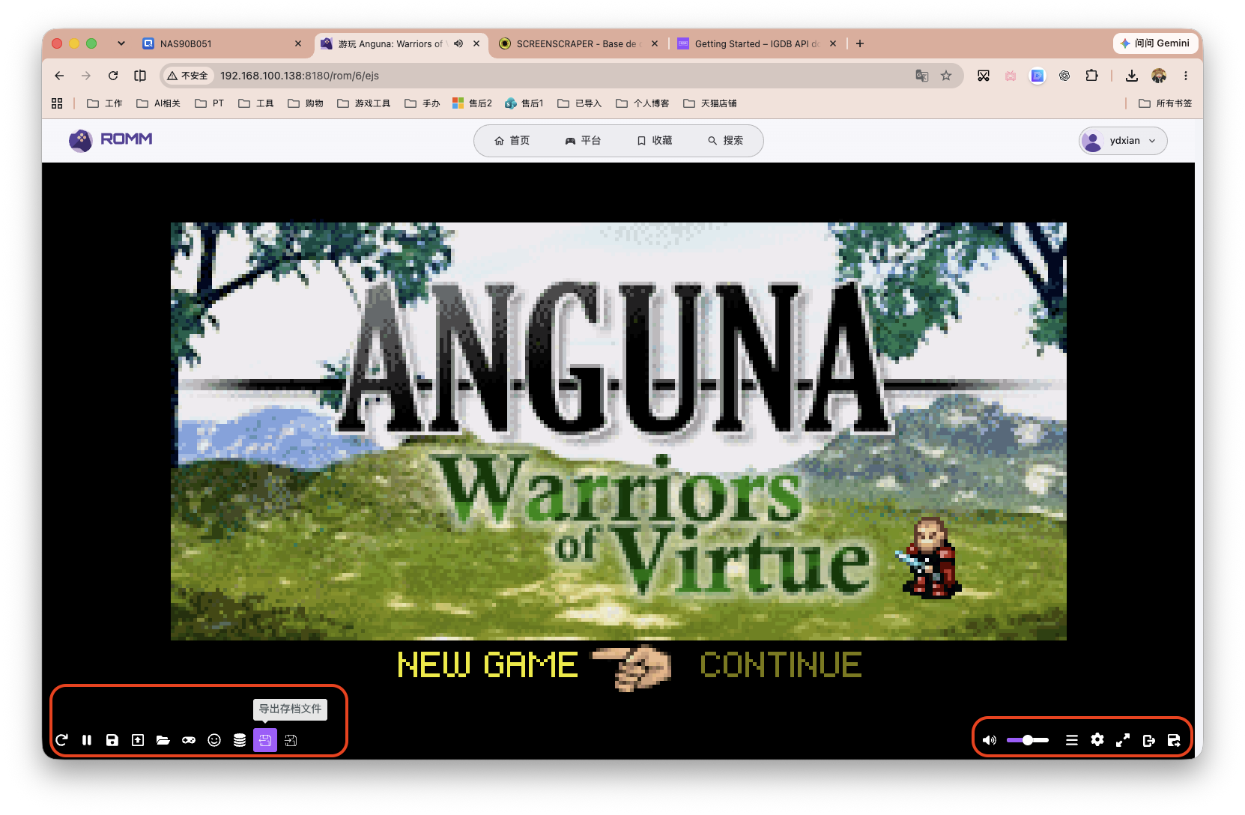Mute audio on the Anguna tab
The width and height of the screenshot is (1245, 815).
tap(458, 44)
